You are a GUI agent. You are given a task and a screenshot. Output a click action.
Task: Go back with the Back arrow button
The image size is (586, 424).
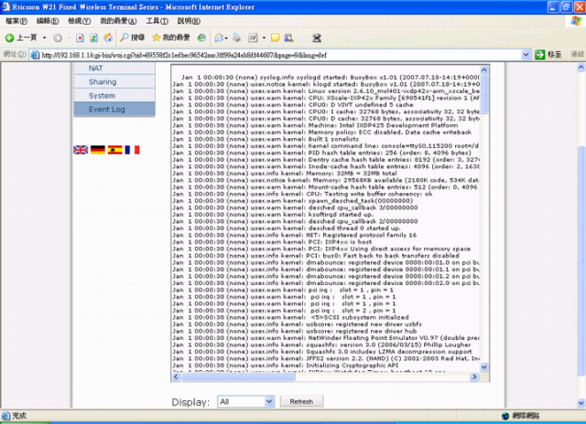[21, 37]
